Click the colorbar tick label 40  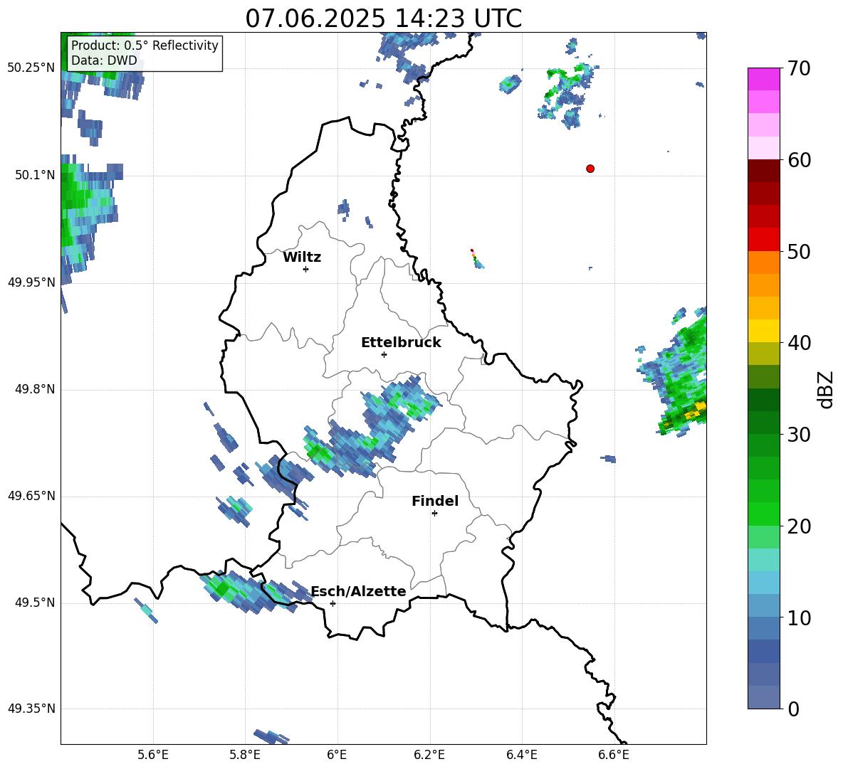(x=799, y=343)
